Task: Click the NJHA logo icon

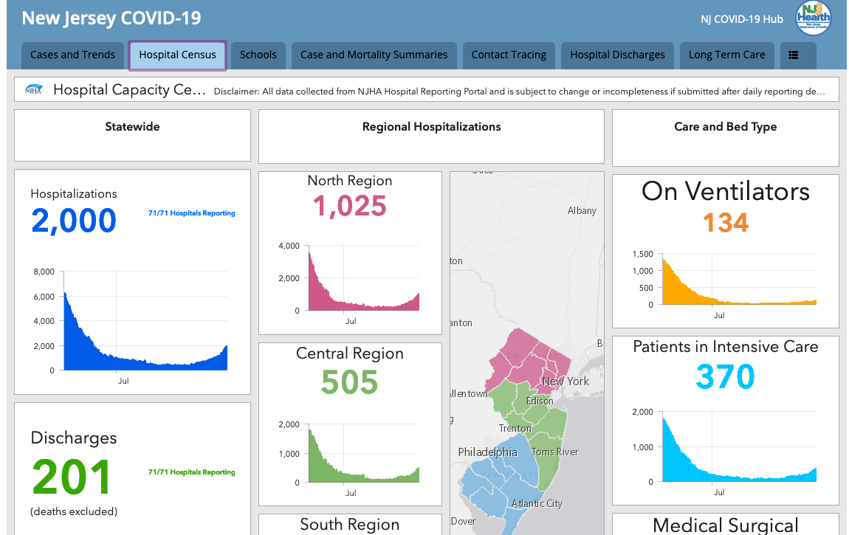Action: coord(33,90)
